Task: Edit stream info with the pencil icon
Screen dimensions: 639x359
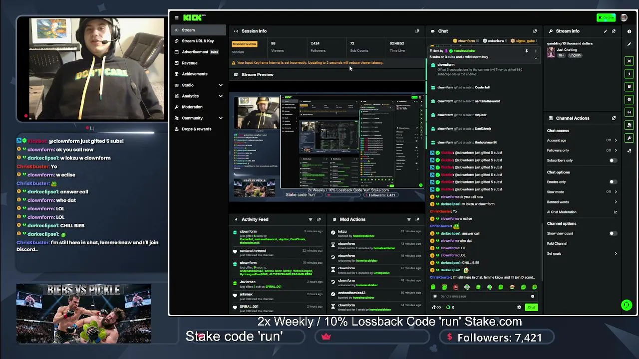Action: pyautogui.click(x=606, y=31)
